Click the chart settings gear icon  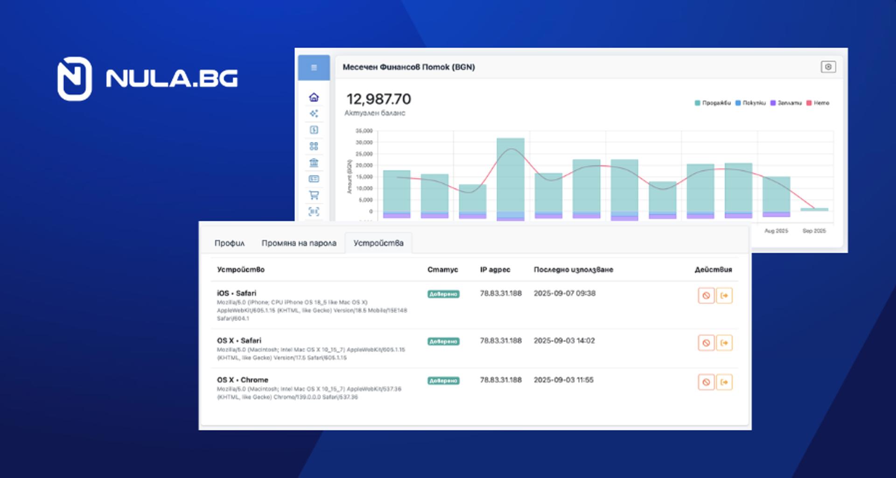[x=828, y=67]
